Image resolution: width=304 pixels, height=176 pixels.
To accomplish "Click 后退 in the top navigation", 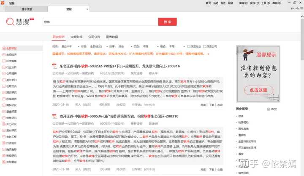I will click(x=216, y=3).
